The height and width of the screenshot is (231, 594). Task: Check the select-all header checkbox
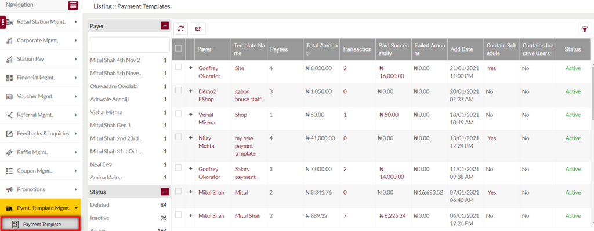(x=179, y=49)
